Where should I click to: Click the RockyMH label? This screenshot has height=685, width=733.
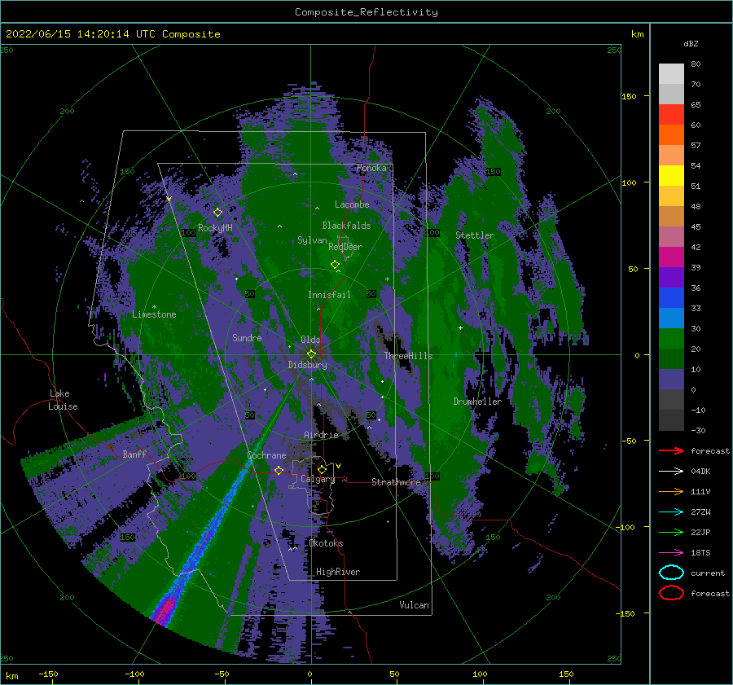[215, 228]
